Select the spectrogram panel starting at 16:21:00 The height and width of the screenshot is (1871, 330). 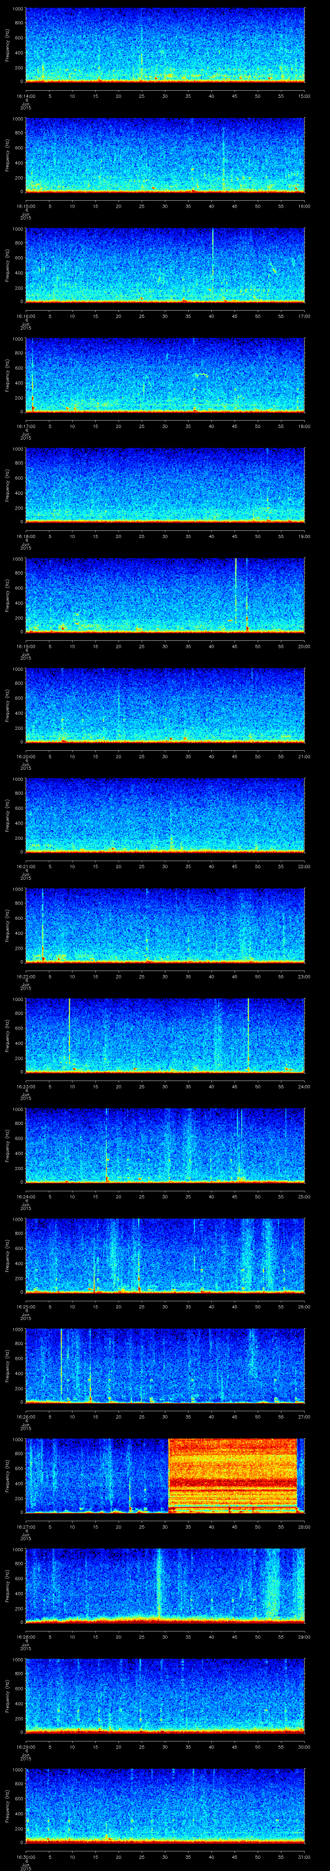(165, 815)
